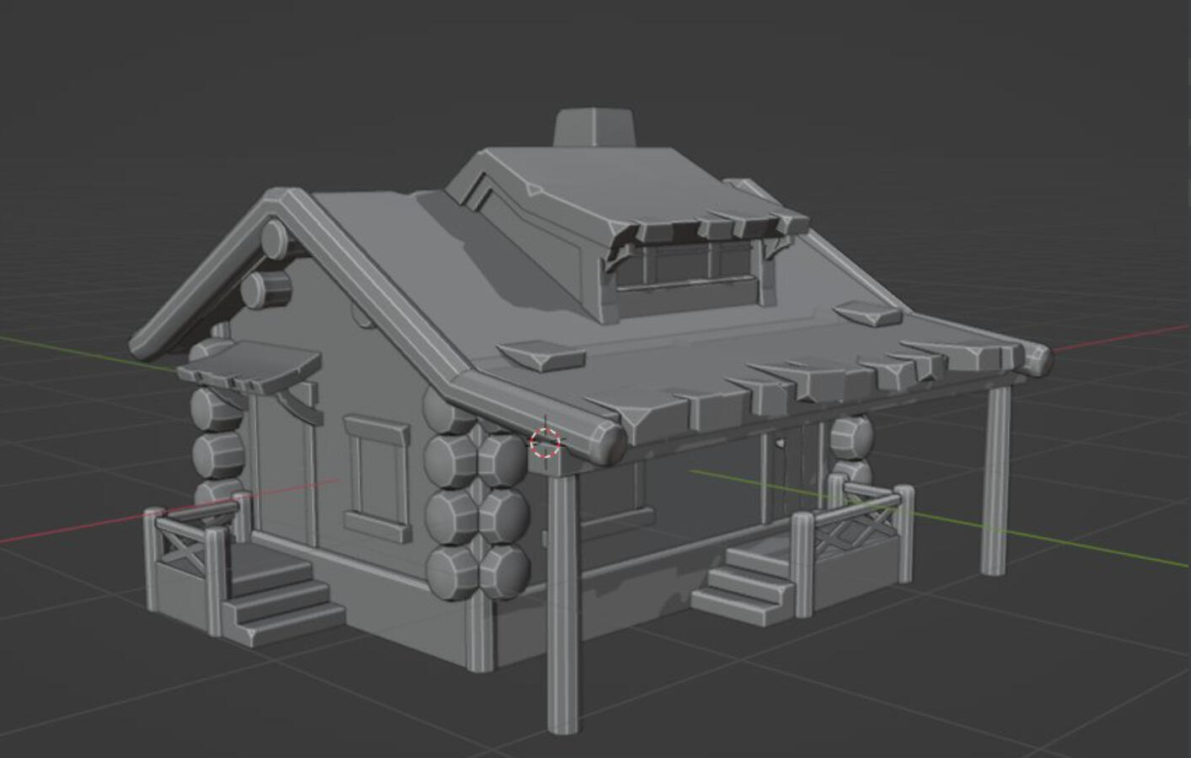
Task: Select the small awning above the side door
Action: (x=251, y=365)
